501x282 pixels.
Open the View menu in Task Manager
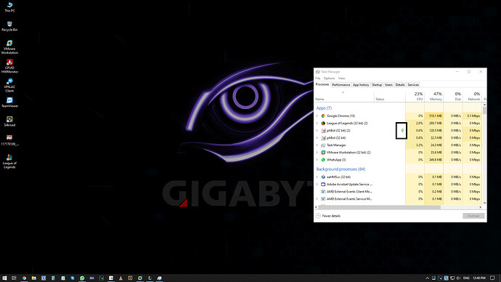pyautogui.click(x=341, y=78)
